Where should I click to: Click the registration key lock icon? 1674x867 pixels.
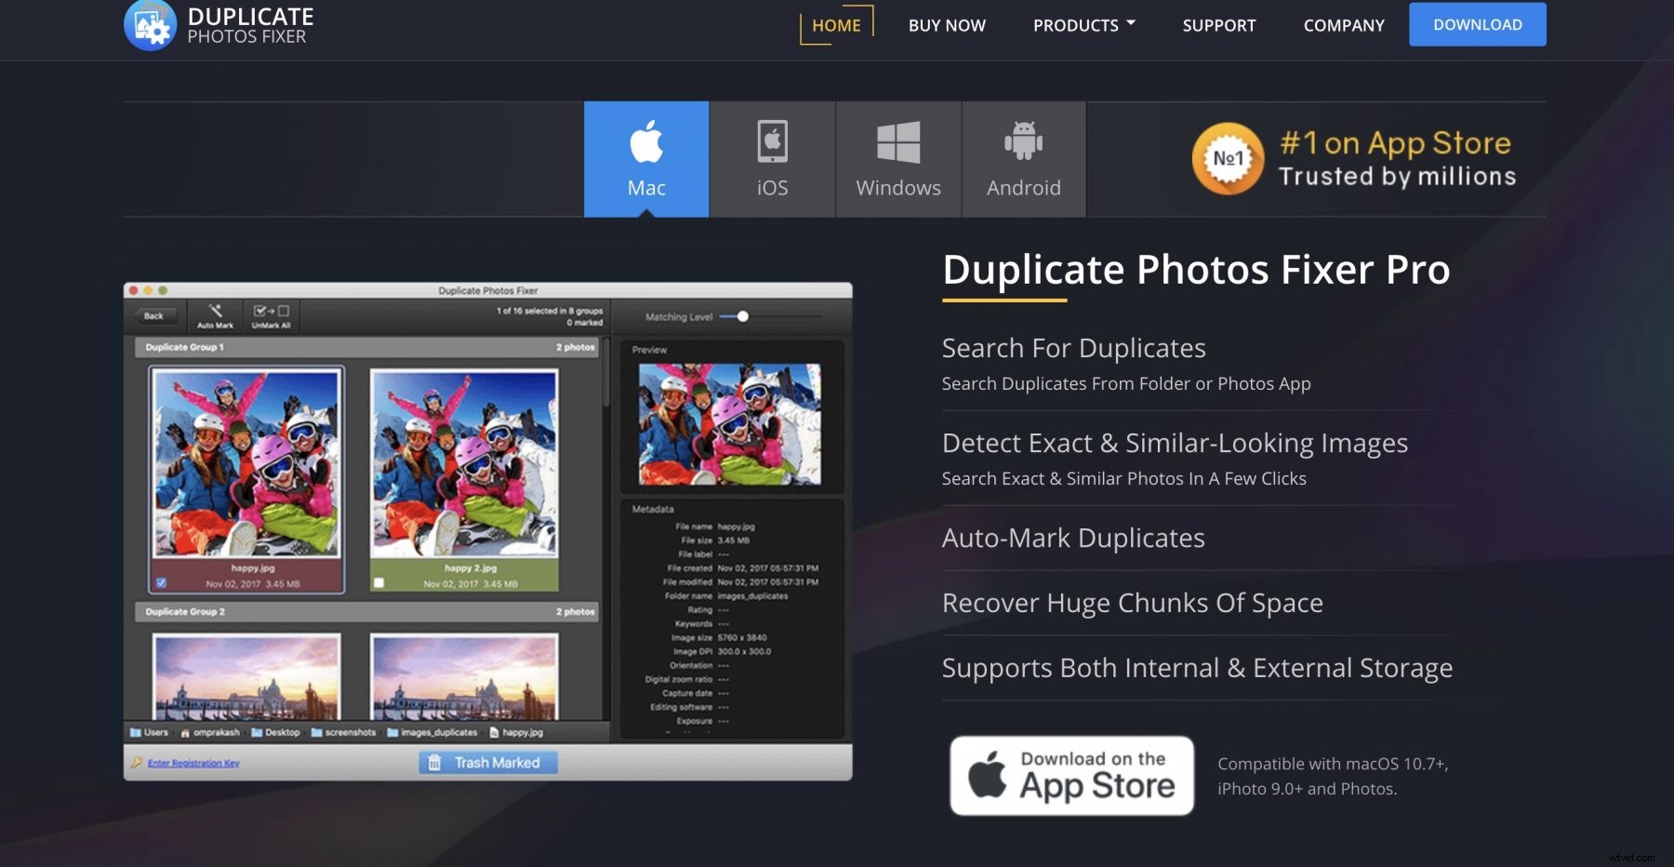click(x=138, y=763)
